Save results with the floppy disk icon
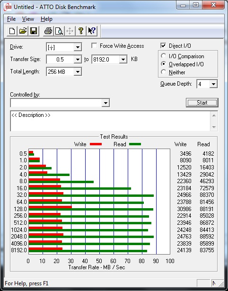Viewport: 228px width, 291px height. (x=34, y=31)
